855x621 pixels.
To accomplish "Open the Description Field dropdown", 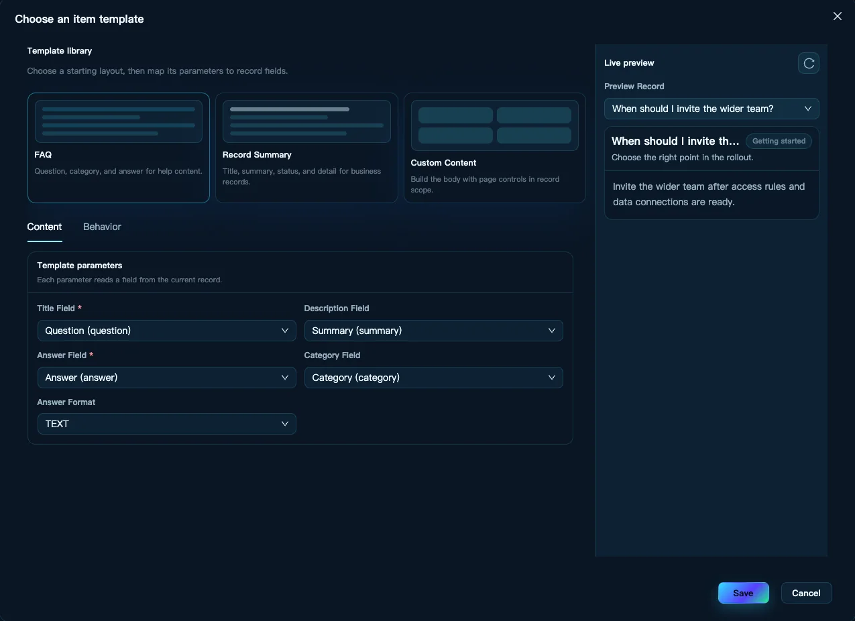I will pos(434,331).
